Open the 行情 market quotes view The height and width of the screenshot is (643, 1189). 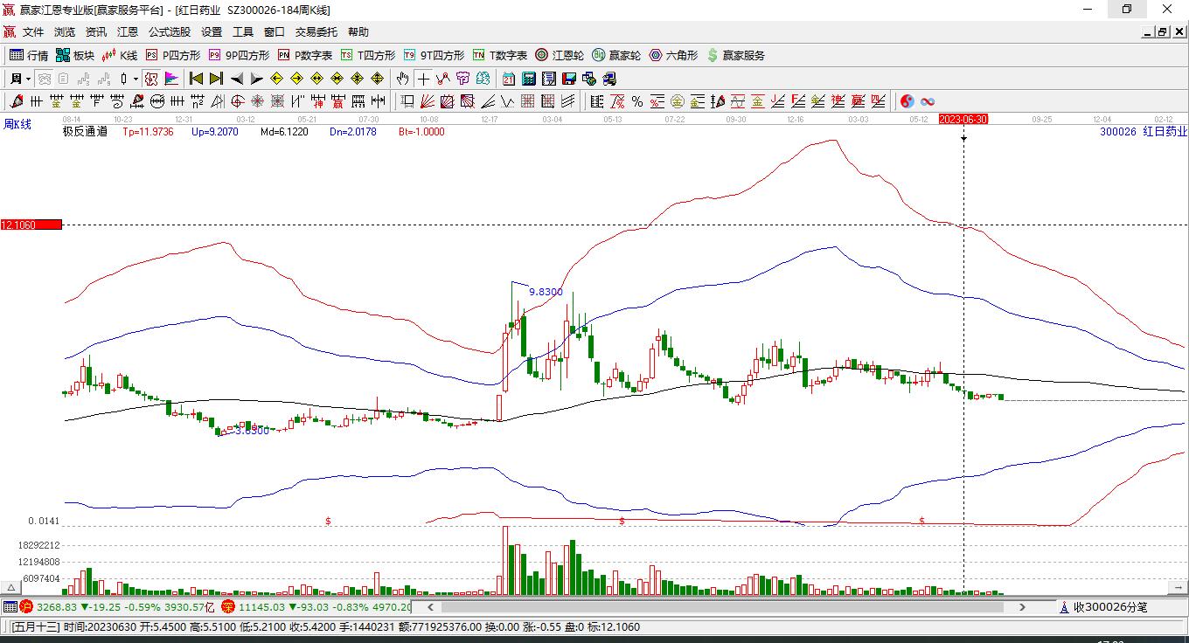[29, 55]
